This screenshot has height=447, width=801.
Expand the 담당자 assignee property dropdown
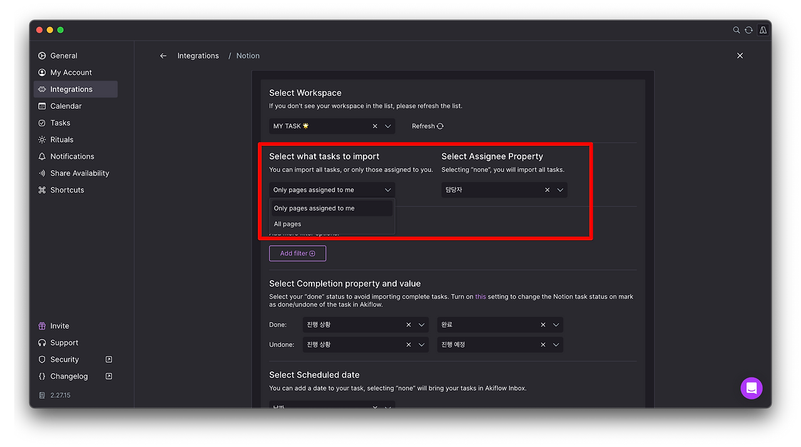pyautogui.click(x=560, y=190)
